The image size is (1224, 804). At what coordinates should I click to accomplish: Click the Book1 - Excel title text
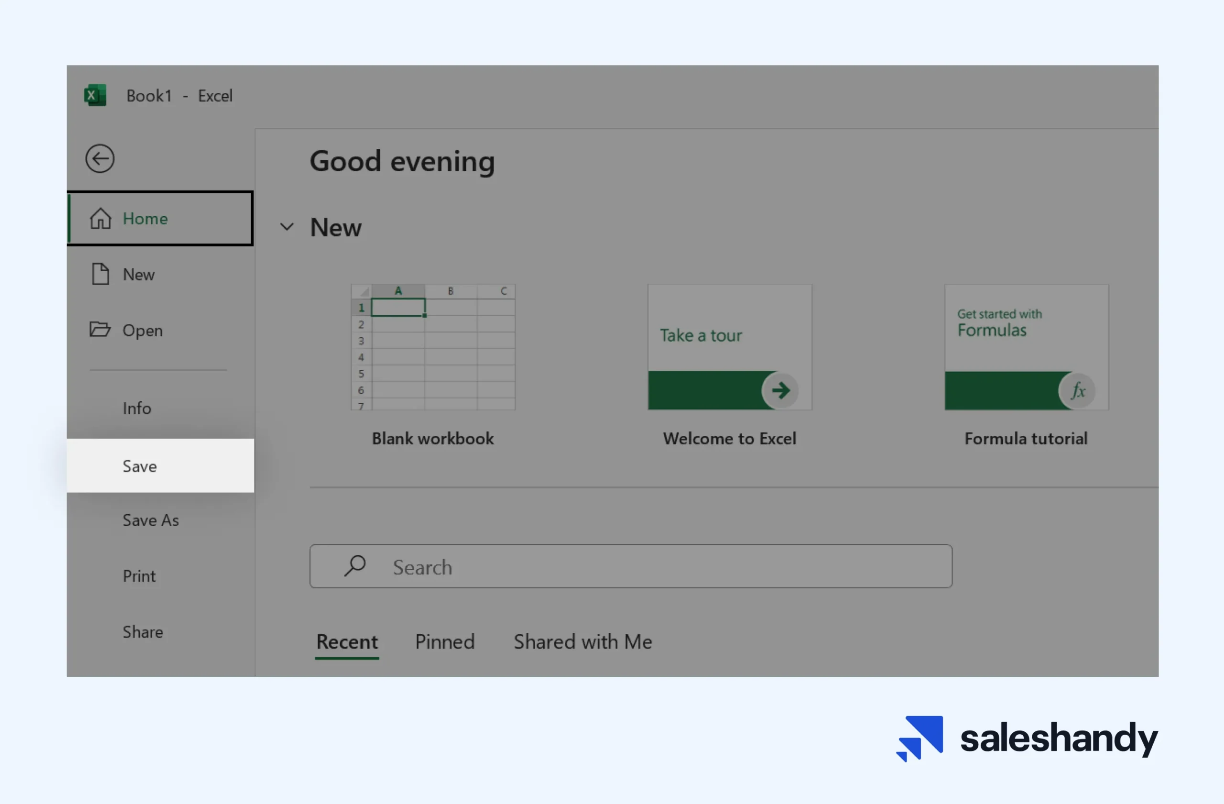(179, 96)
